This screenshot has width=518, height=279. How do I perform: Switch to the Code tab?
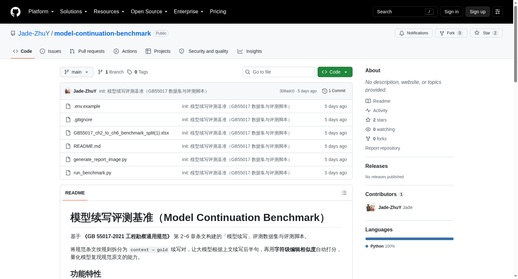click(22, 51)
